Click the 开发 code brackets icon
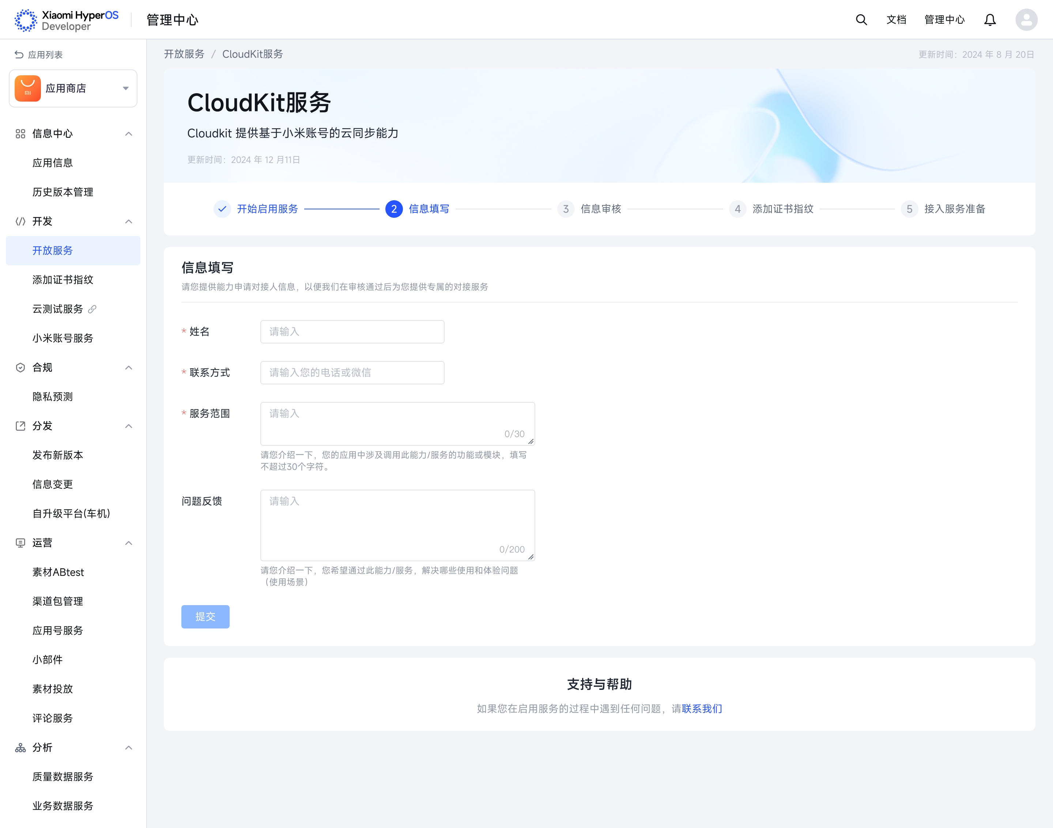 tap(20, 221)
